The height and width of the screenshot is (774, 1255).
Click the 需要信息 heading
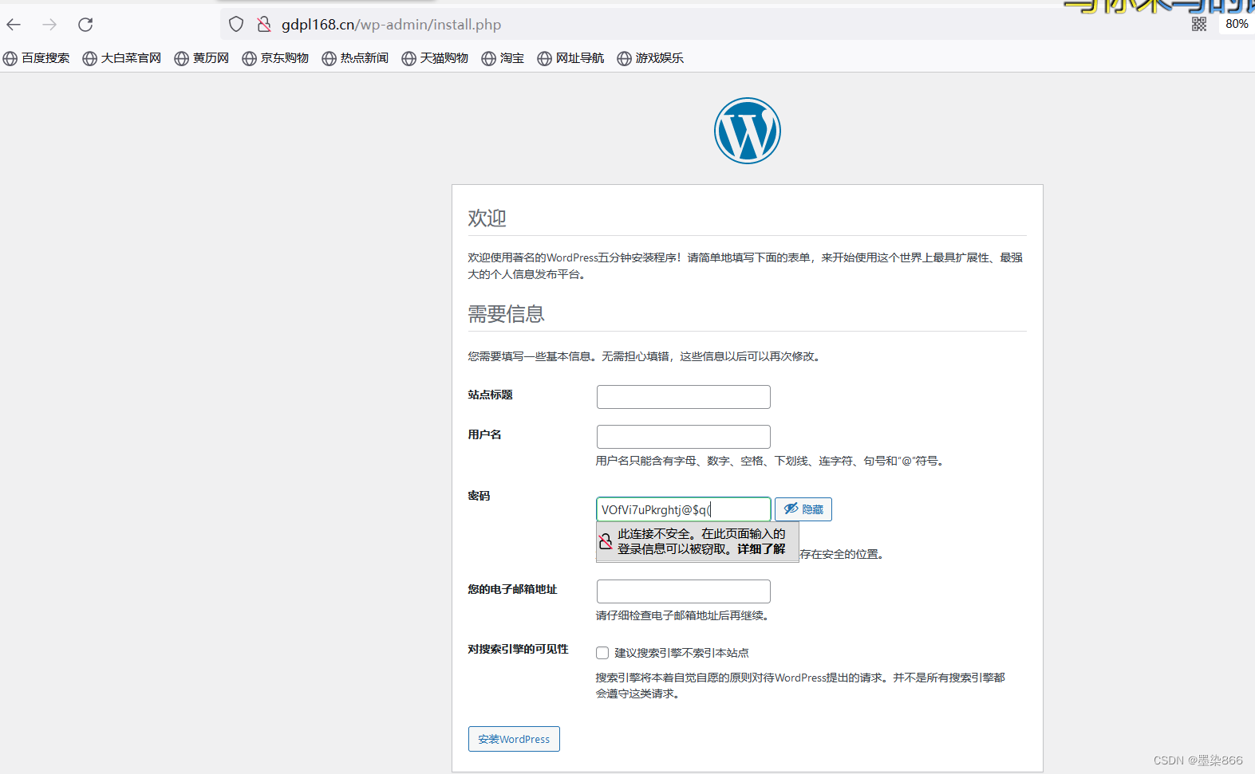(x=506, y=314)
